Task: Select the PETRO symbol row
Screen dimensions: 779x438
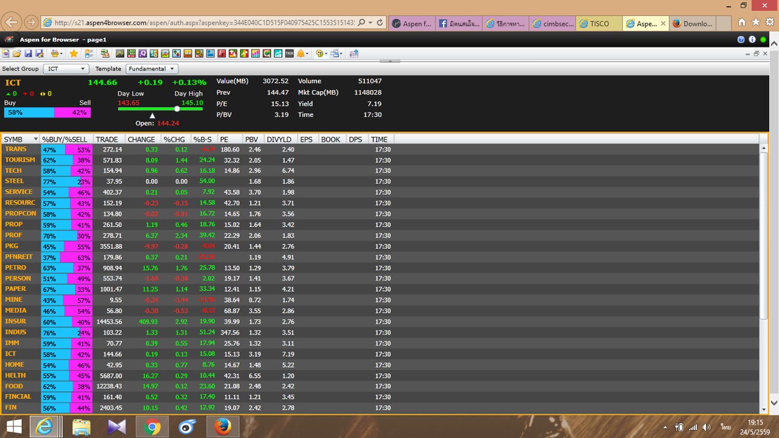Action: 380,268
